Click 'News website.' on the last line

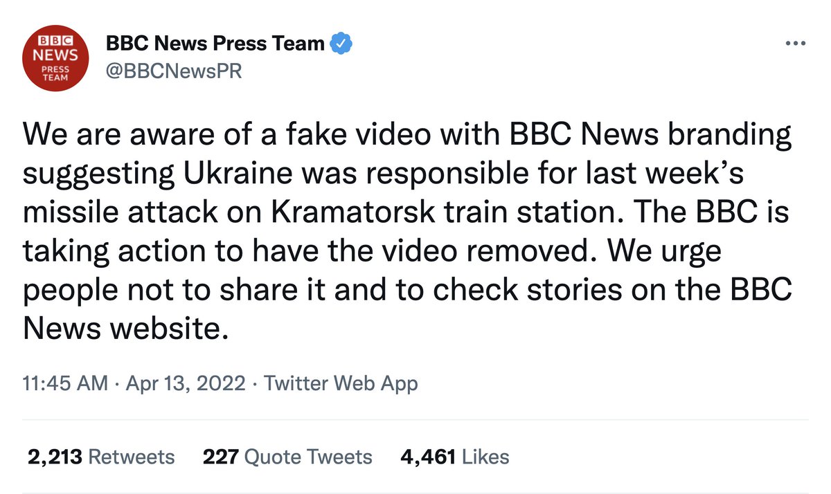(x=126, y=327)
